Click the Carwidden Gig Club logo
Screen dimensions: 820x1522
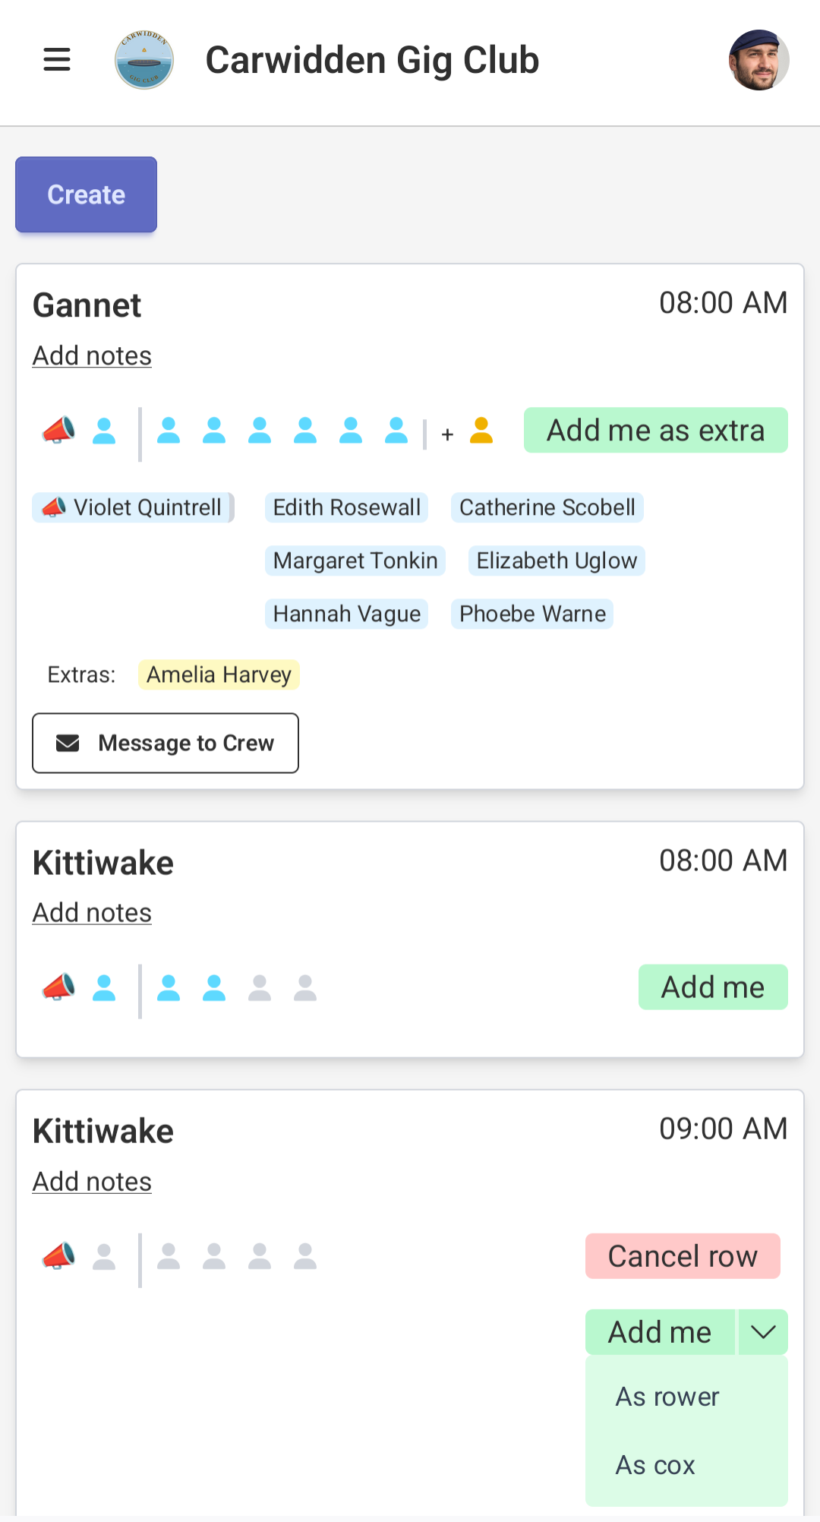(143, 59)
